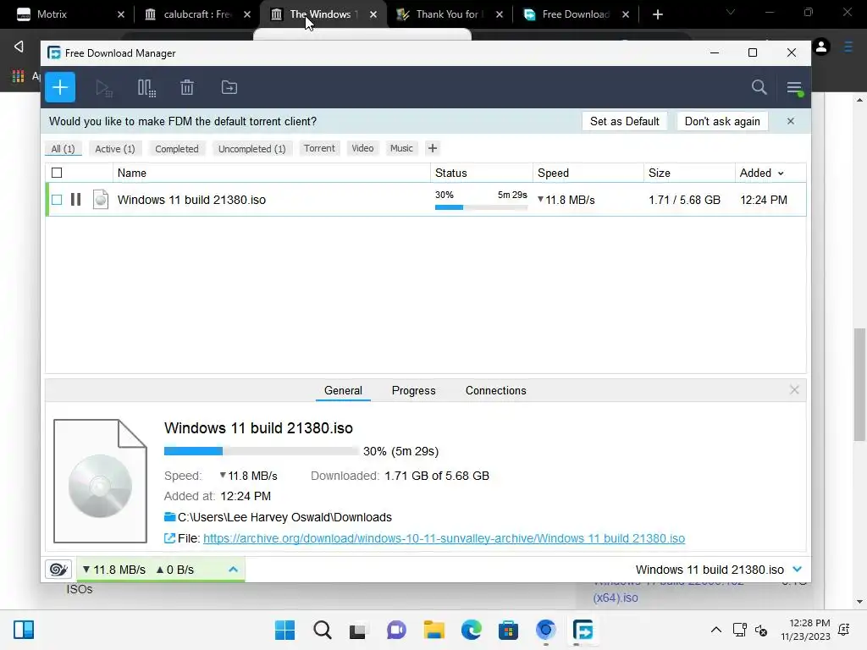Click the trash Delete icon in toolbar
The width and height of the screenshot is (867, 650).
click(x=187, y=87)
